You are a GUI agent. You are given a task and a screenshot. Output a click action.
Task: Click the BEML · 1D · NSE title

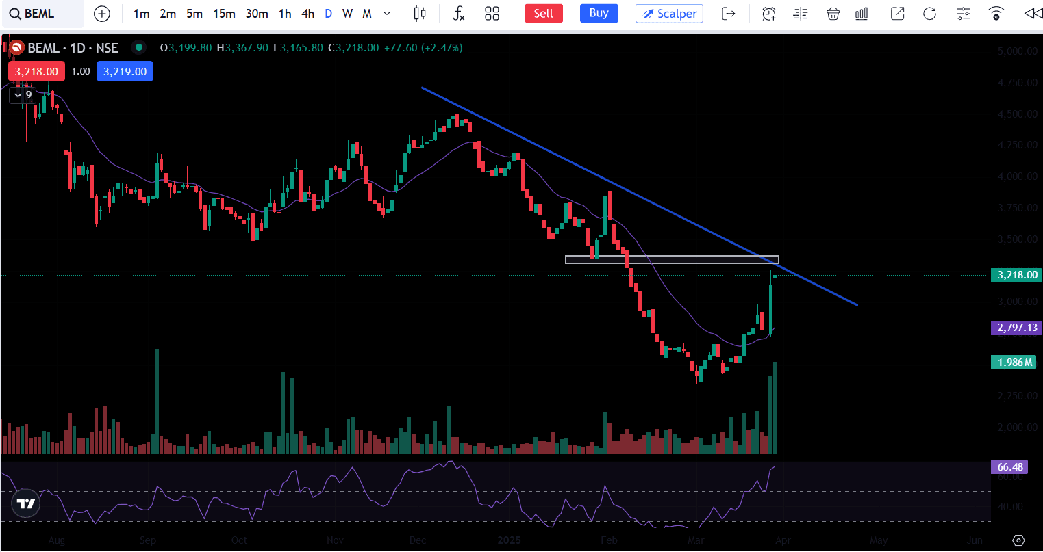[x=73, y=48]
